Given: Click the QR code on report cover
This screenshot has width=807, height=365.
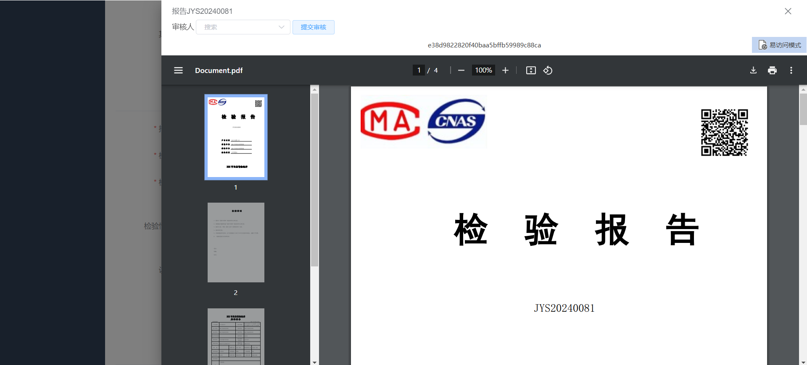Looking at the screenshot, I should tap(724, 133).
